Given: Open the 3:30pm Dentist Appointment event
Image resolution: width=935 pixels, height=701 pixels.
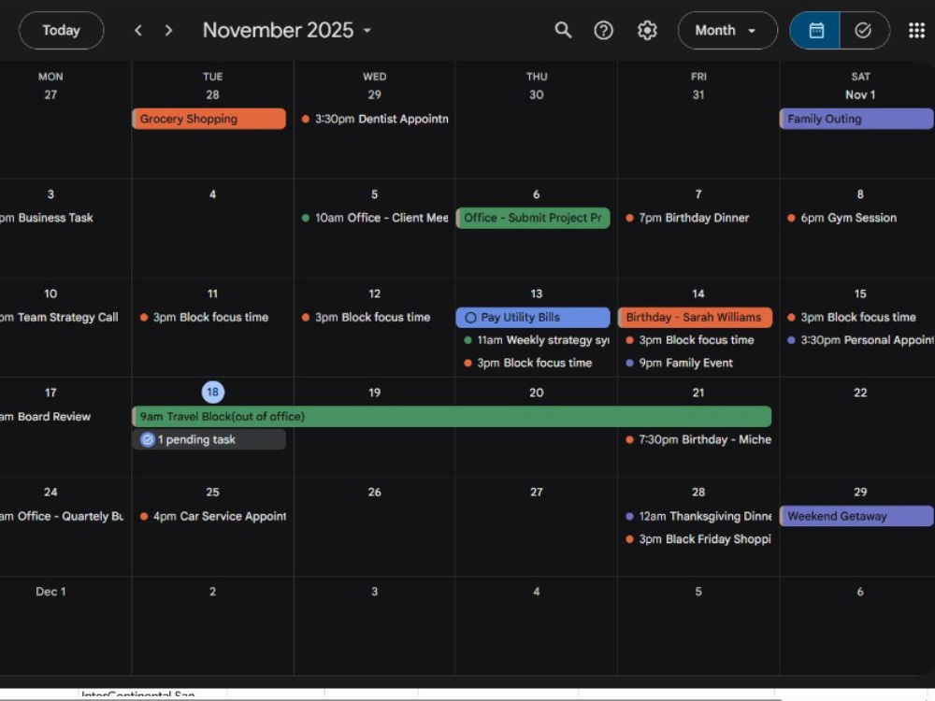Looking at the screenshot, I should pyautogui.click(x=375, y=119).
